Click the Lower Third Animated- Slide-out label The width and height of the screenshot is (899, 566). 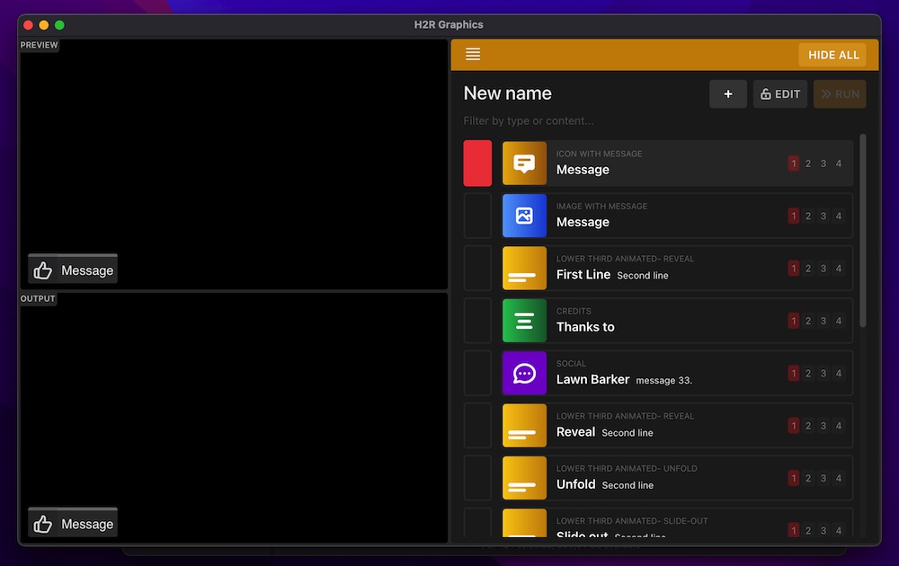[x=632, y=521]
